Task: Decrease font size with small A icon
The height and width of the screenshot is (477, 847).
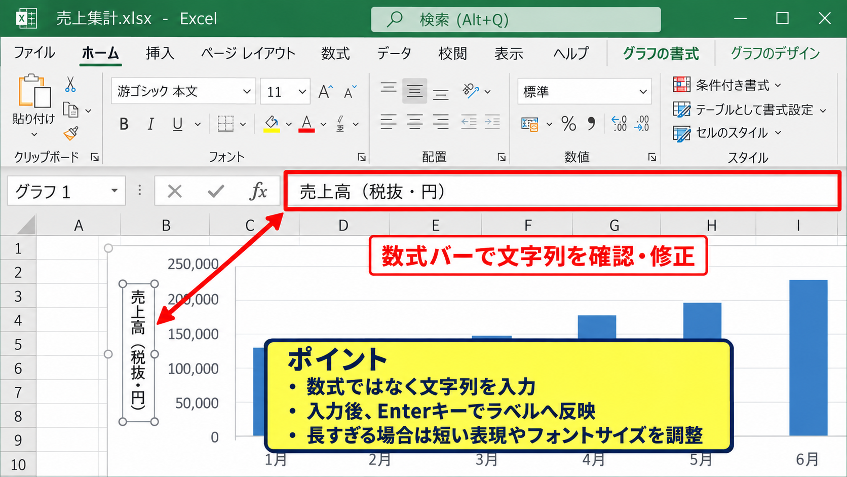Action: tap(350, 92)
